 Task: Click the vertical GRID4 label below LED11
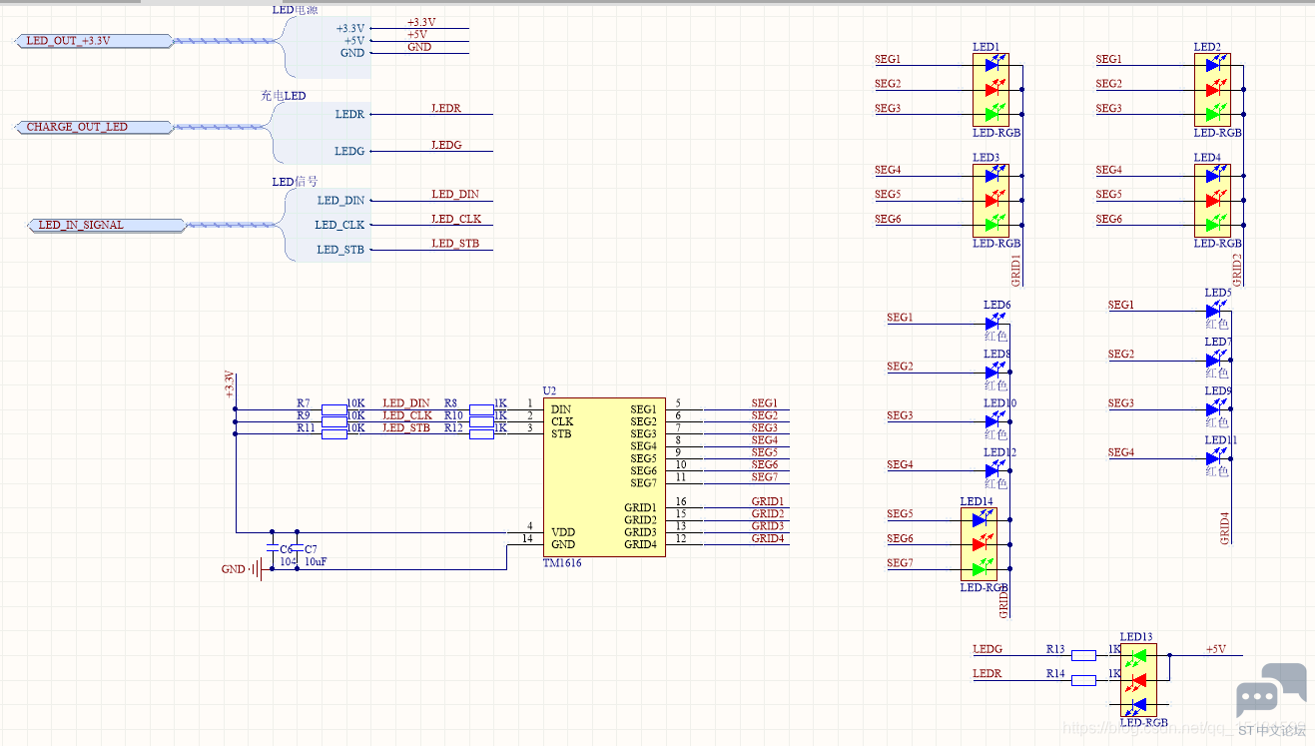(x=1225, y=528)
